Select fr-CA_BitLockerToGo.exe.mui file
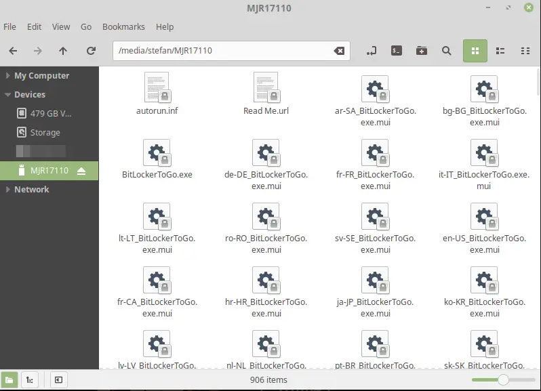 point(157,292)
